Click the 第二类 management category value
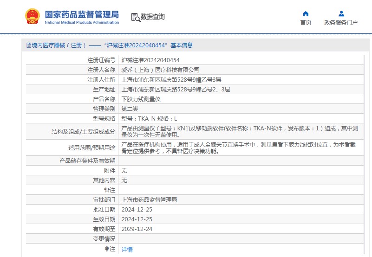This screenshot has height=257, width=372. (130, 109)
